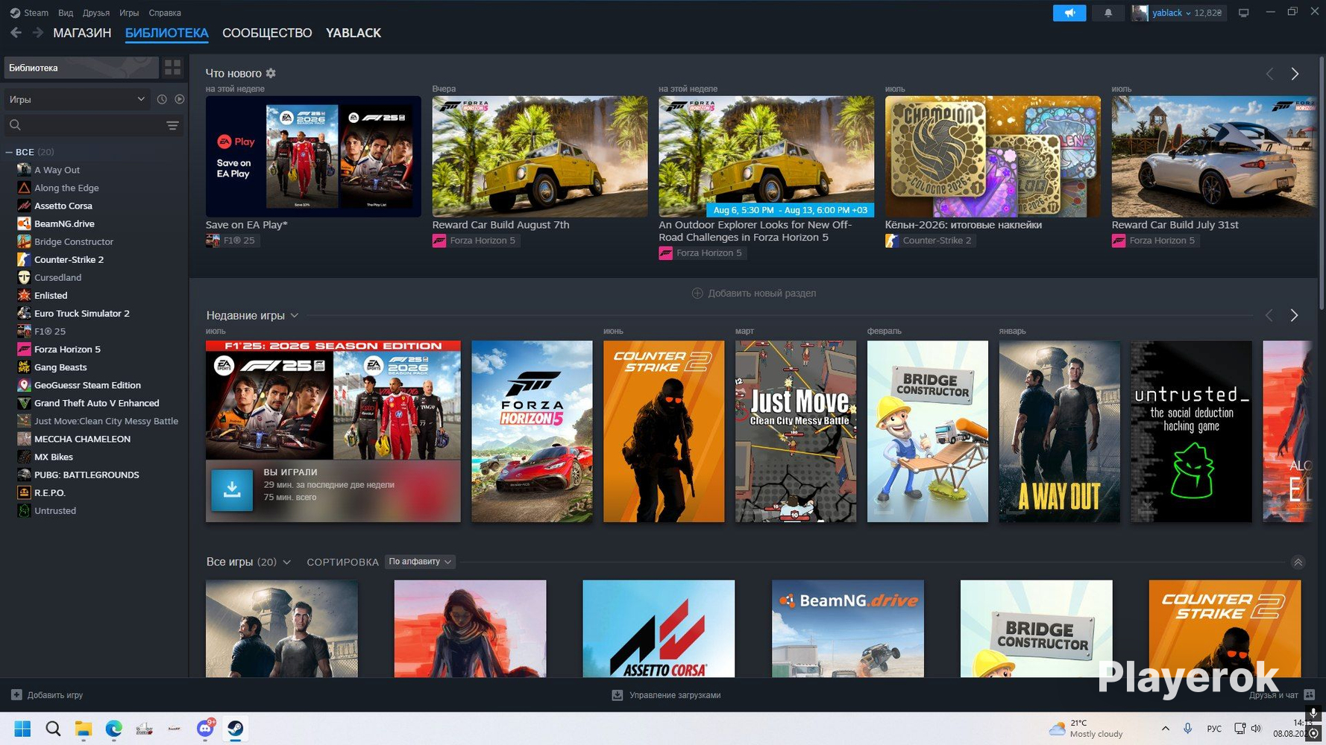Open Друзья и чат

(1281, 695)
